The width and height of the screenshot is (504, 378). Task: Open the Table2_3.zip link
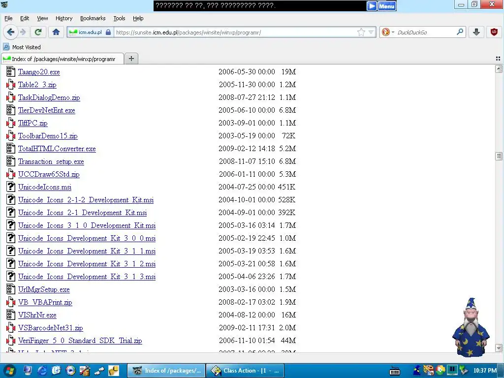click(x=37, y=85)
